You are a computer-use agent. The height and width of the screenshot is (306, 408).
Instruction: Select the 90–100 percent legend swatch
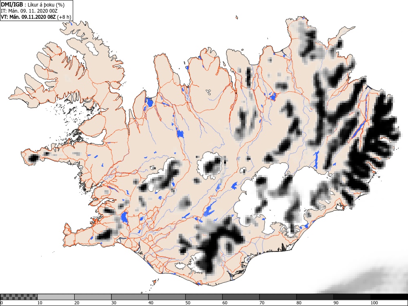pyautogui.click(x=352, y=297)
